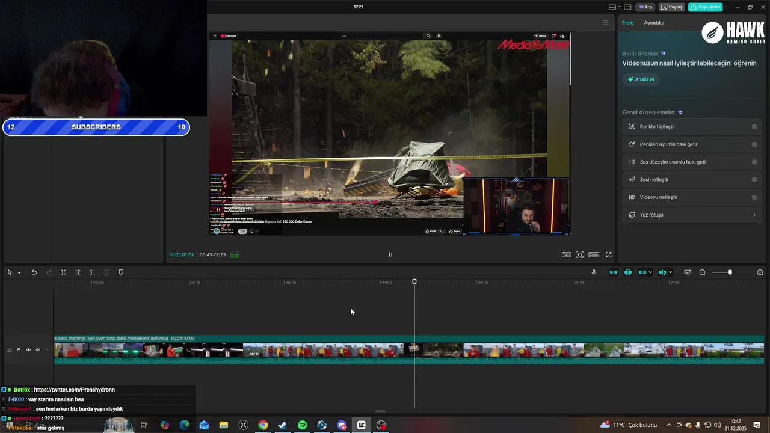
Task: Open the weather widget showing 11°C
Action: point(629,425)
